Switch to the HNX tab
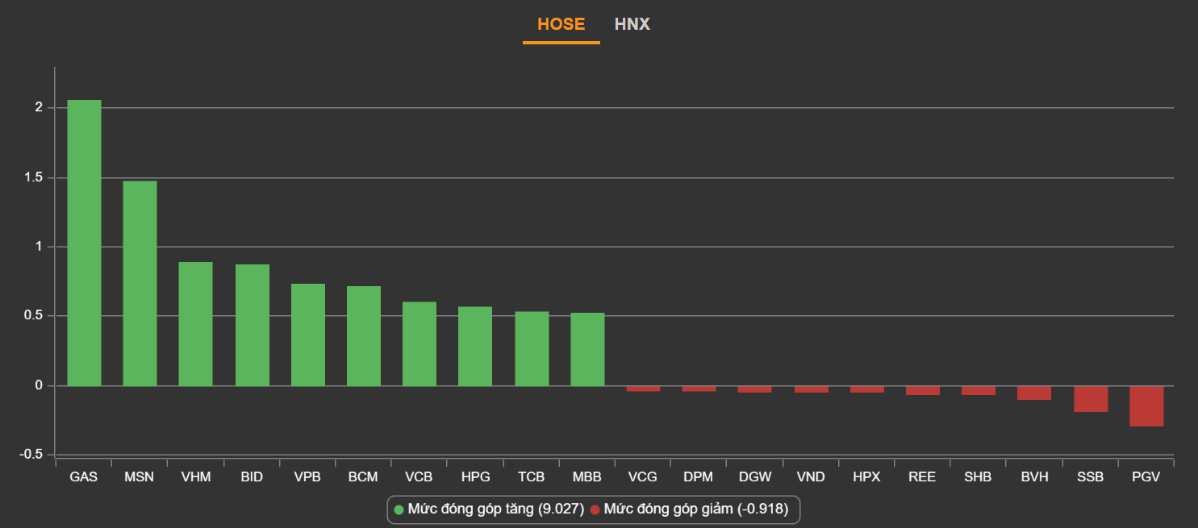The height and width of the screenshot is (528, 1198). [x=632, y=24]
